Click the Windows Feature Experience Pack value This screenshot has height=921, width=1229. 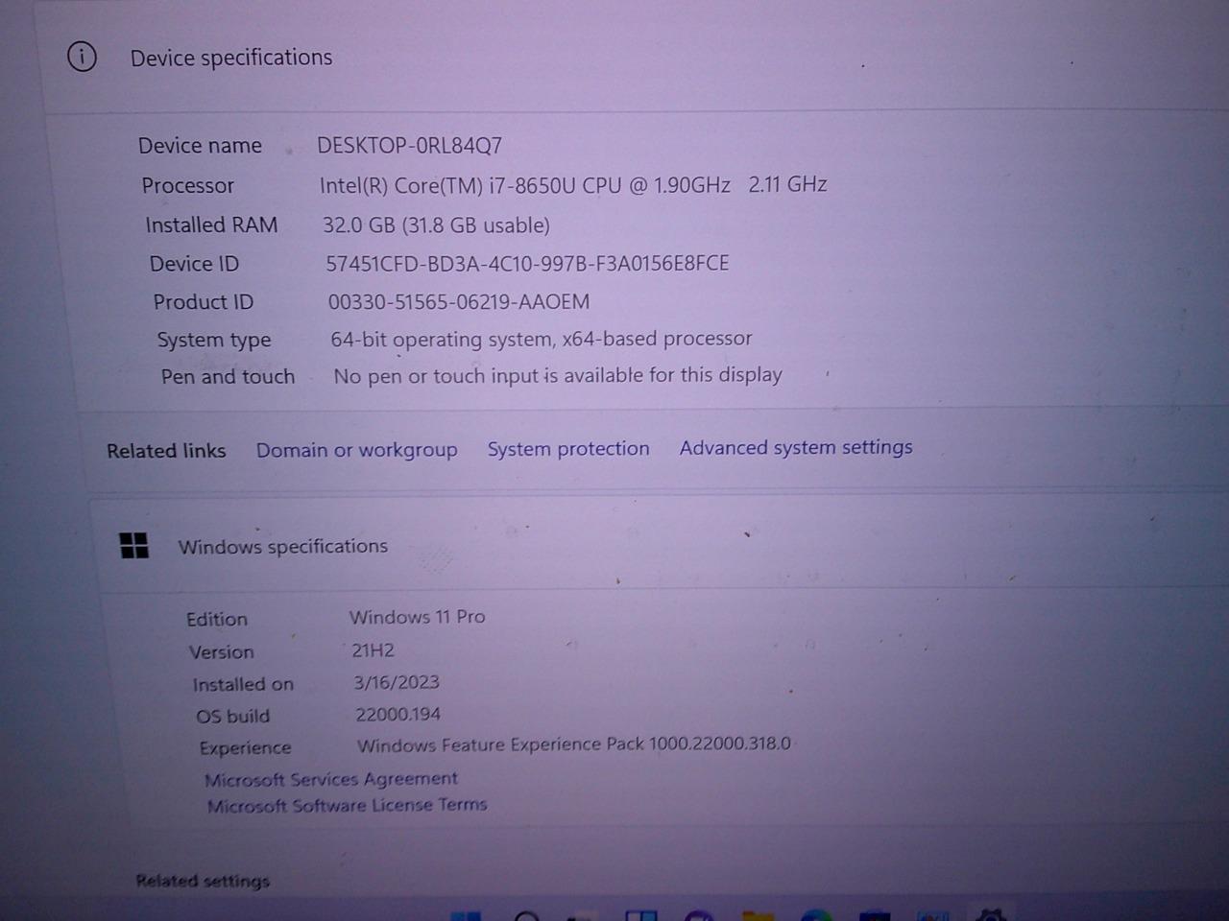point(574,744)
